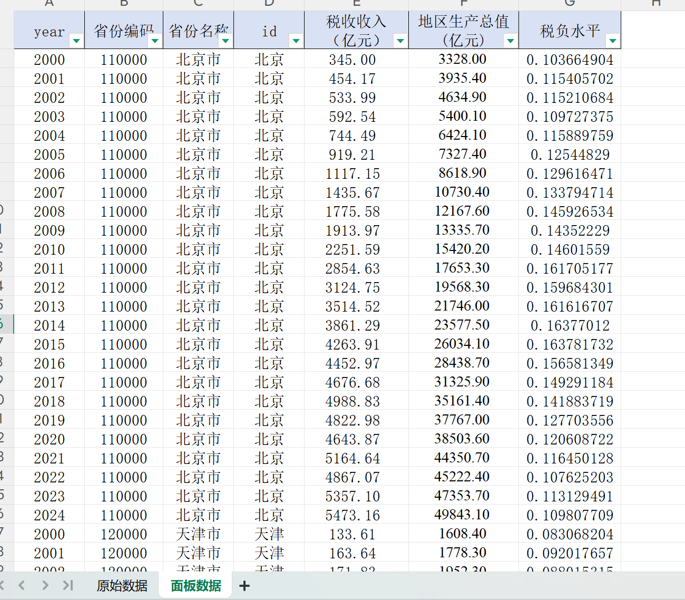Add a new sheet with plus icon
685x600 pixels.
244,586
